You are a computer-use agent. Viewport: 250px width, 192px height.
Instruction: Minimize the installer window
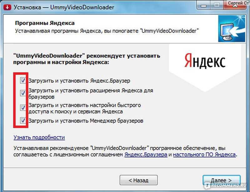pyautogui.click(x=203, y=5)
